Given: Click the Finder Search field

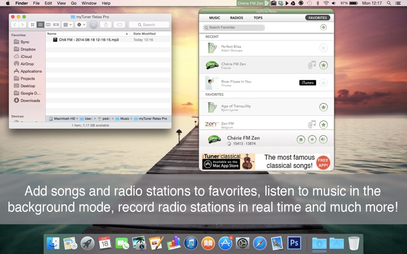Looking at the screenshot, I should click(x=149, y=24).
